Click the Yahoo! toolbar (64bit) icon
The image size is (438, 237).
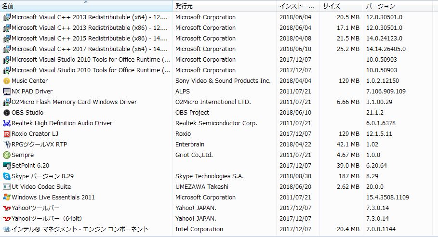(x=7, y=219)
